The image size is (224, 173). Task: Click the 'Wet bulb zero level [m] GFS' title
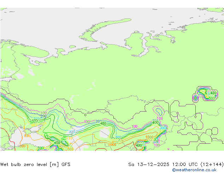[x=35, y=165]
